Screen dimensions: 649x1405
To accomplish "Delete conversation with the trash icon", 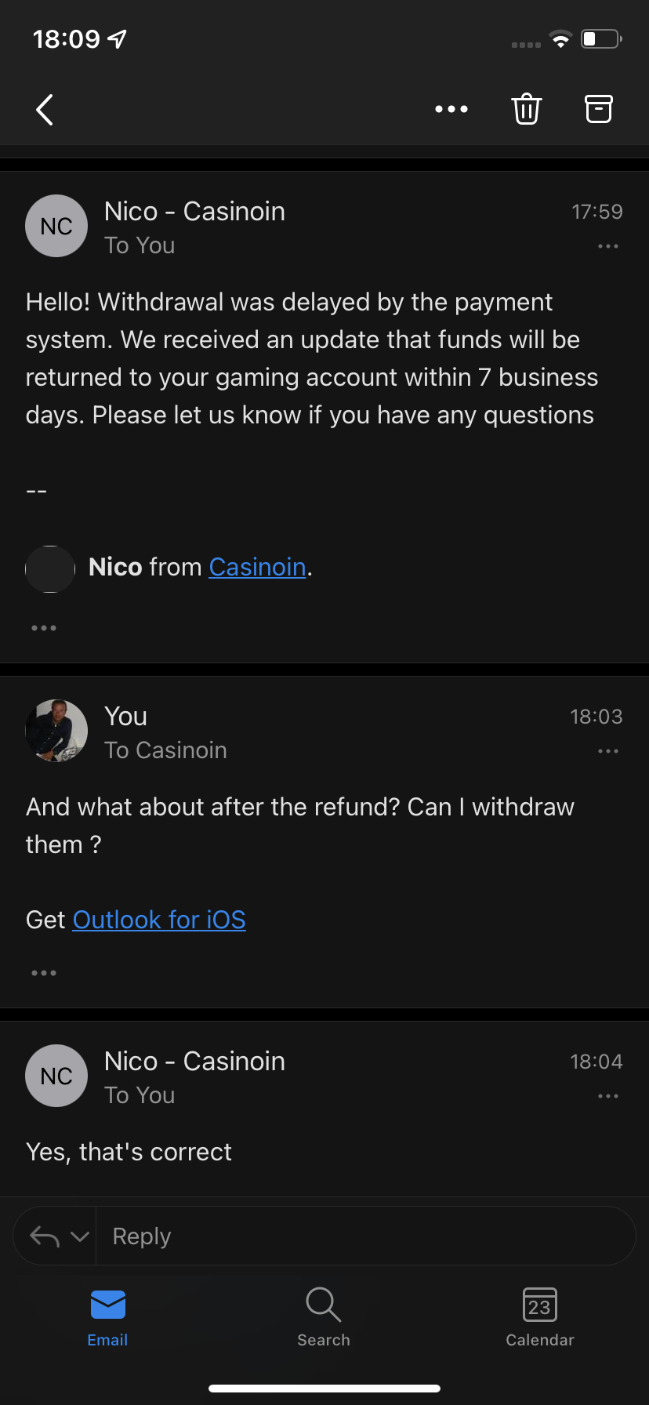I will coord(527,110).
